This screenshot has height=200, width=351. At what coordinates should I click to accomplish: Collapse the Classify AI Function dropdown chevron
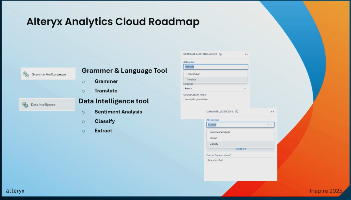(271, 125)
